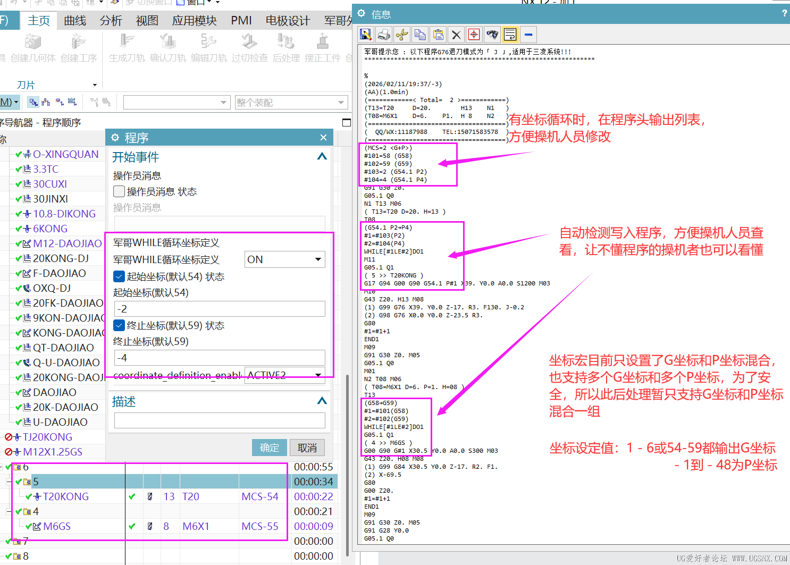Open 军哥WHILE循环坐标定义 ON dropdown
The width and height of the screenshot is (790, 565).
point(285,259)
